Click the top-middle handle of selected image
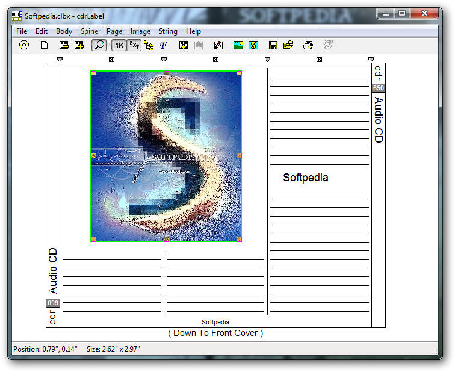The height and width of the screenshot is (372, 455). click(x=166, y=73)
